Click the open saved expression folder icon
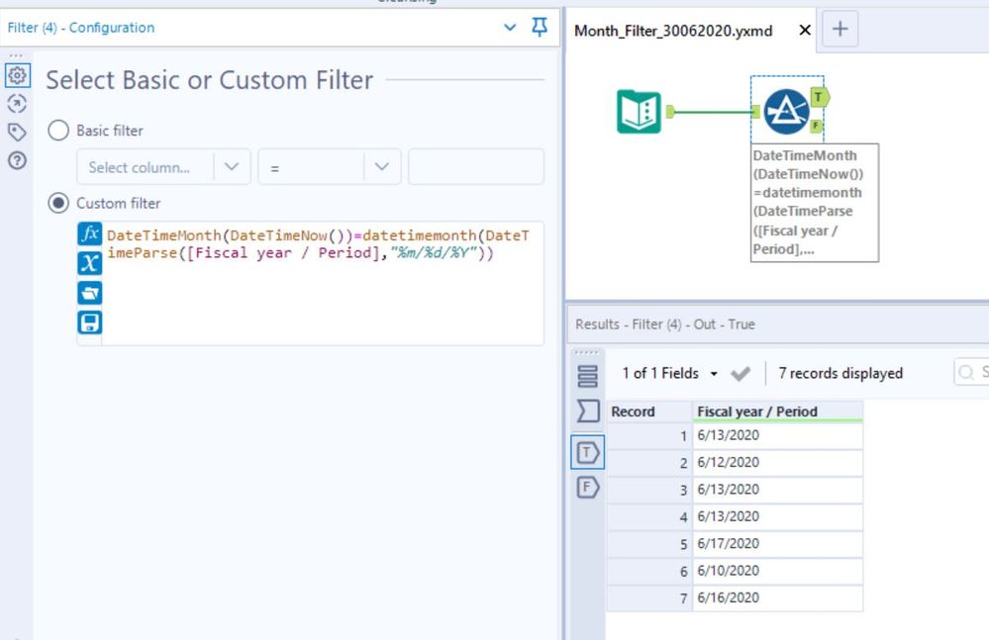Screen dimensions: 989x640 click(x=89, y=293)
